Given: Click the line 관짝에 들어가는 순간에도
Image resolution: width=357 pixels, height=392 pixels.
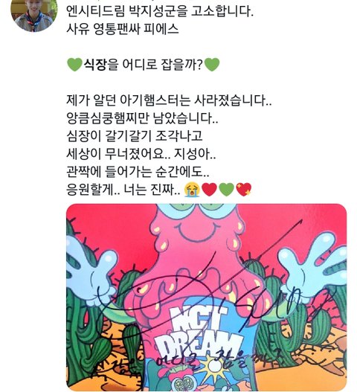Looking at the screenshot, I should (x=138, y=172).
